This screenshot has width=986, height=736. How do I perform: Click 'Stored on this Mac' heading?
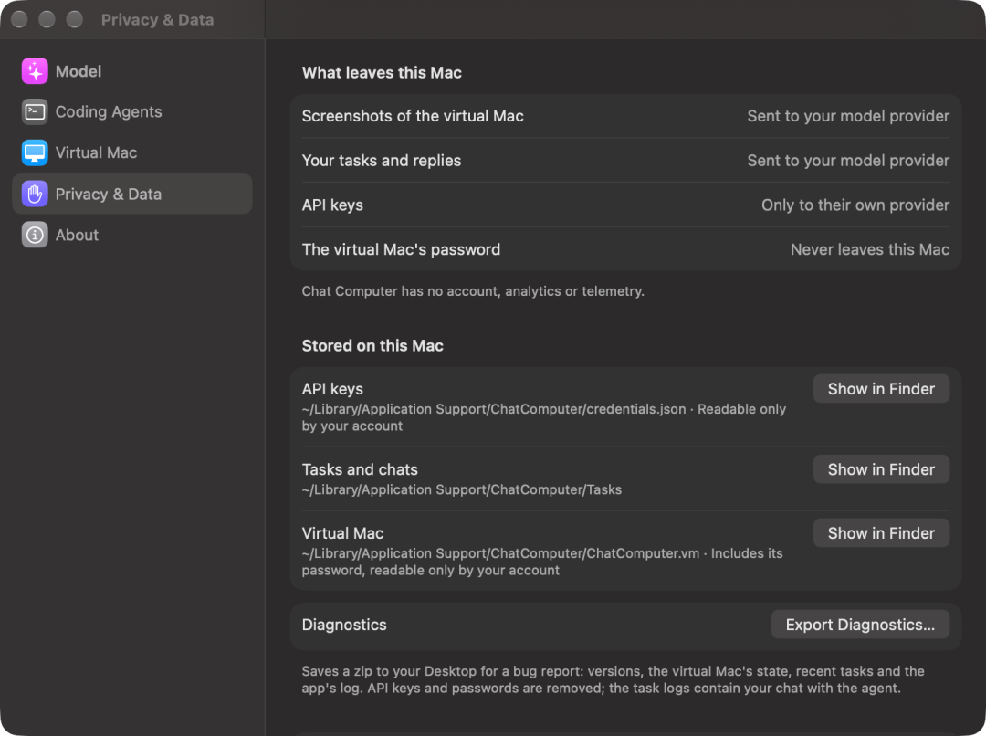point(372,346)
